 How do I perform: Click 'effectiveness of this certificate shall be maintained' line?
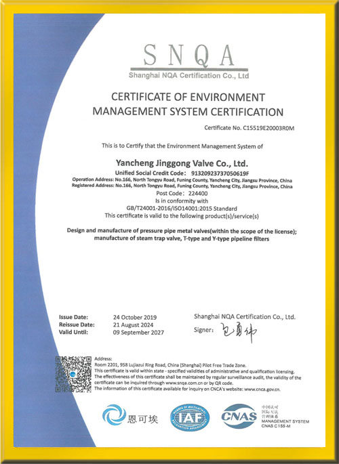coord(198,377)
